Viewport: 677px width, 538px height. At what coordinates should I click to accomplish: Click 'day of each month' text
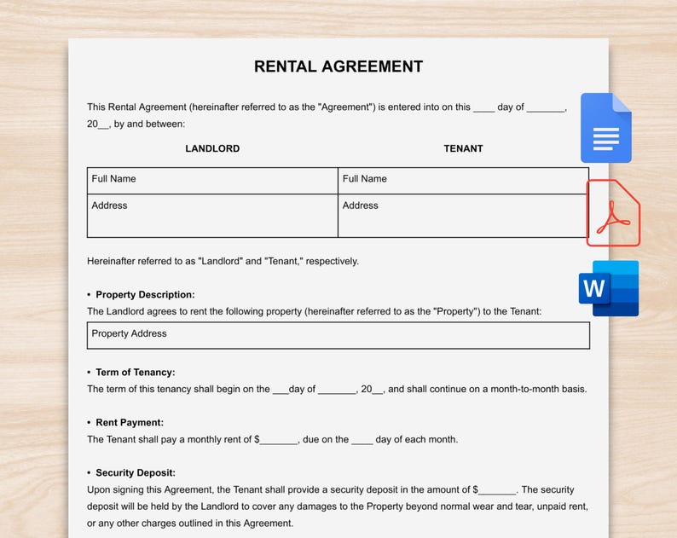[416, 440]
